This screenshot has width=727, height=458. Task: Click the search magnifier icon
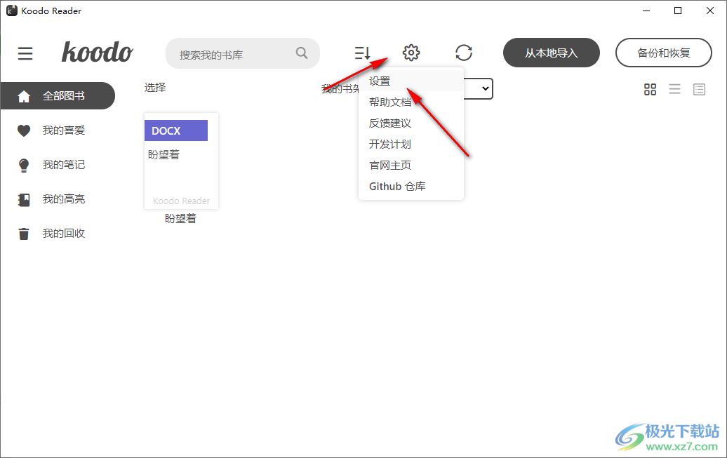click(x=302, y=53)
